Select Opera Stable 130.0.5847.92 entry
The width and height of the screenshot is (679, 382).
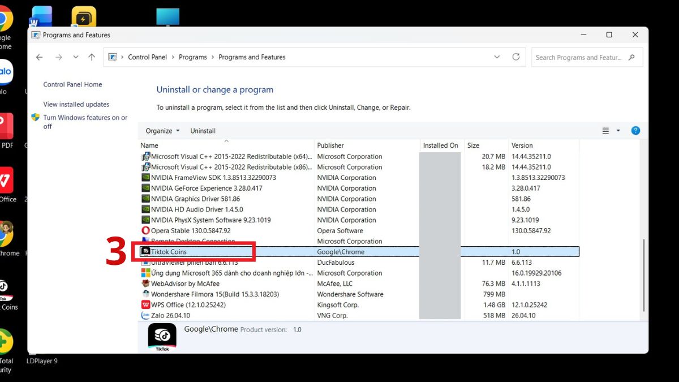[191, 231]
